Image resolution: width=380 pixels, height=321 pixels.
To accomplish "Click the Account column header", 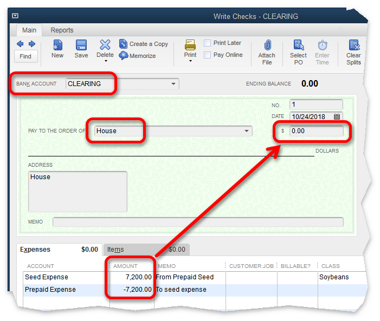I will 41,266.
